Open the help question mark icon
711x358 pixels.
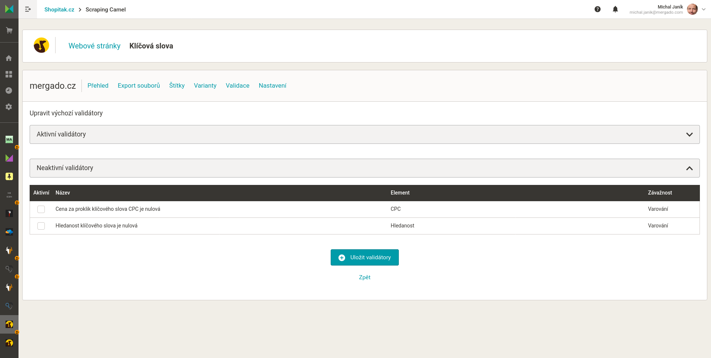click(x=597, y=9)
